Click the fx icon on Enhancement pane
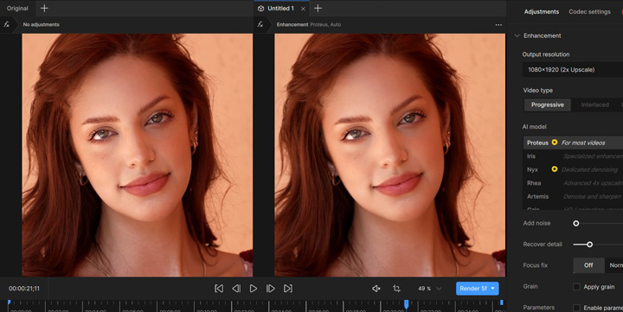The width and height of the screenshot is (623, 312). [260, 24]
